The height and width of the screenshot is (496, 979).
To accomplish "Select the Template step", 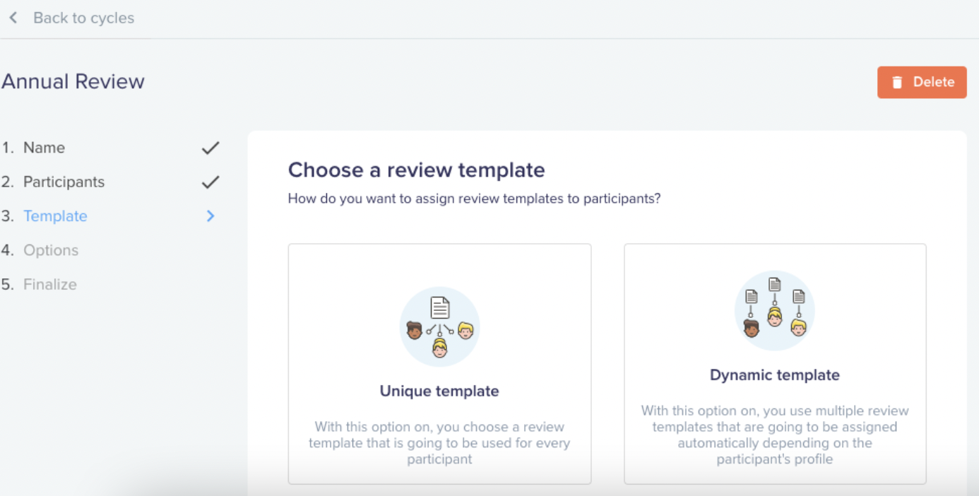I will pyautogui.click(x=55, y=216).
